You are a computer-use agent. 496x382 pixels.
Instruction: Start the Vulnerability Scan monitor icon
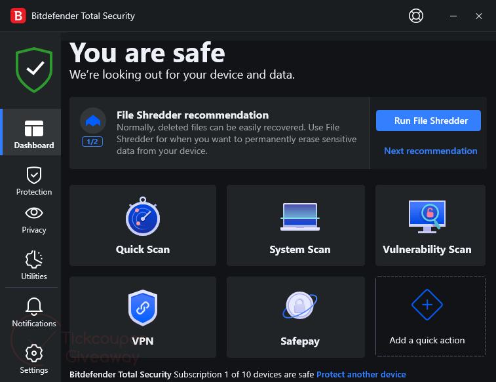(x=427, y=218)
